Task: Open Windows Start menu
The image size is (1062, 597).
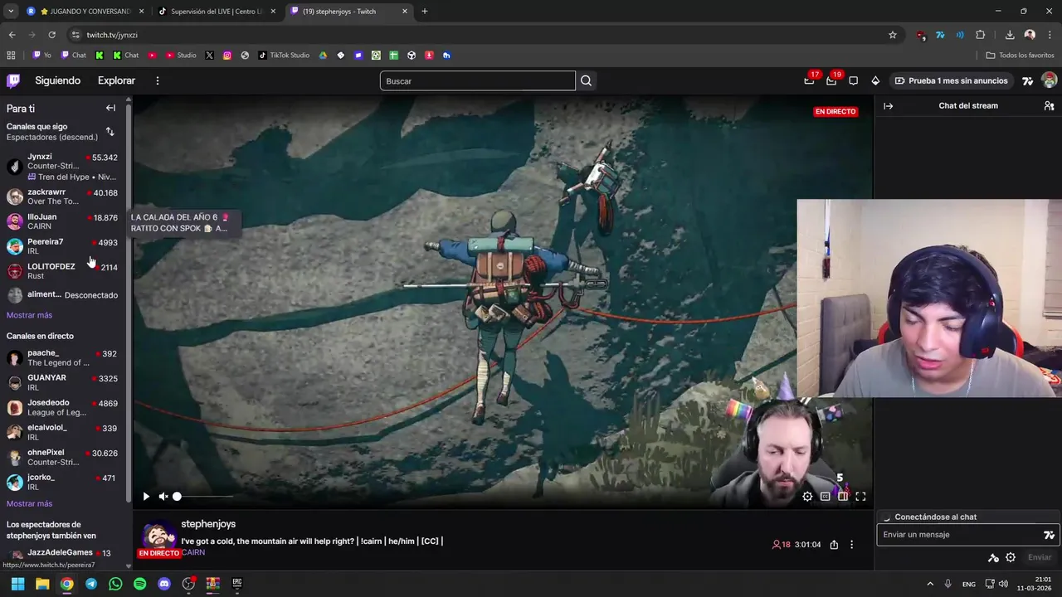Action: click(x=17, y=584)
